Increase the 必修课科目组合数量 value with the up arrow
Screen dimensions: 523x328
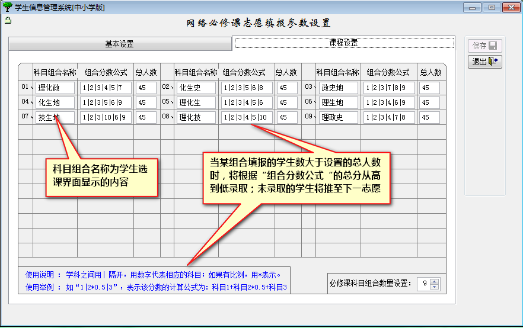(x=434, y=281)
